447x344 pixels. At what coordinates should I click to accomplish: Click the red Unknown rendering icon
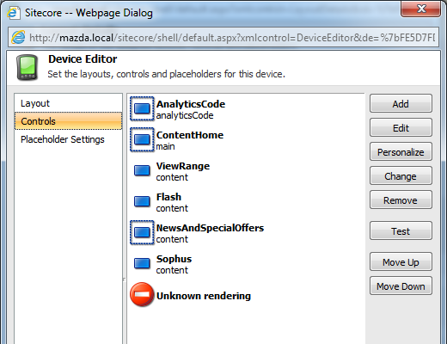click(142, 294)
